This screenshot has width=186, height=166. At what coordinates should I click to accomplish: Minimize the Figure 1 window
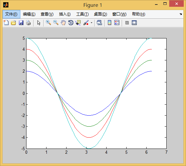point(156,5)
